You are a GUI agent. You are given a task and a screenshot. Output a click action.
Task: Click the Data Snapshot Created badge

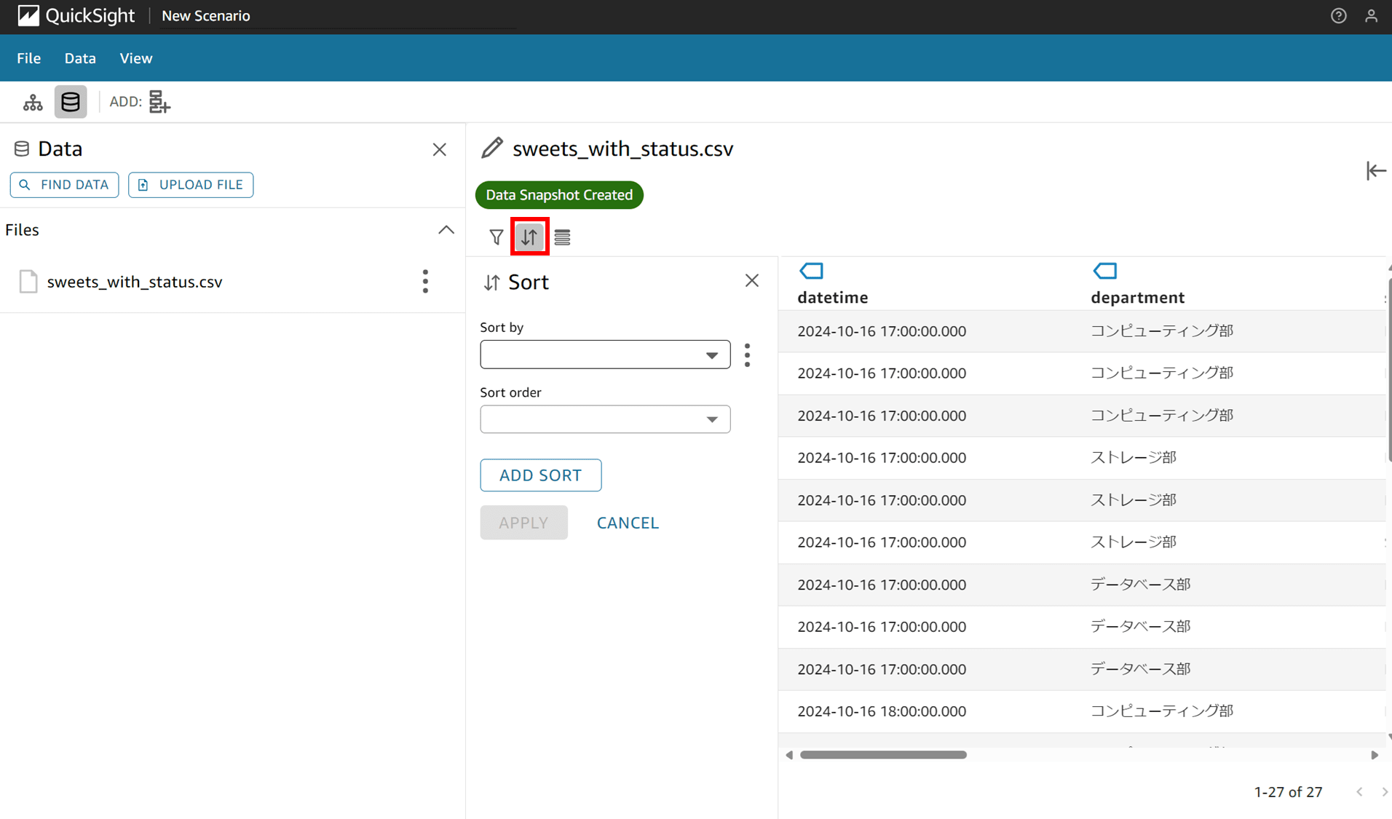(559, 195)
